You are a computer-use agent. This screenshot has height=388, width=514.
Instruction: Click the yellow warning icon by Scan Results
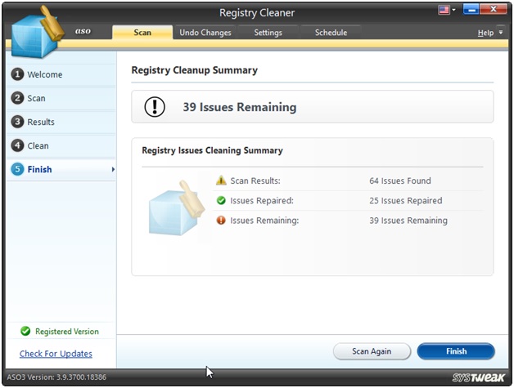tap(221, 181)
